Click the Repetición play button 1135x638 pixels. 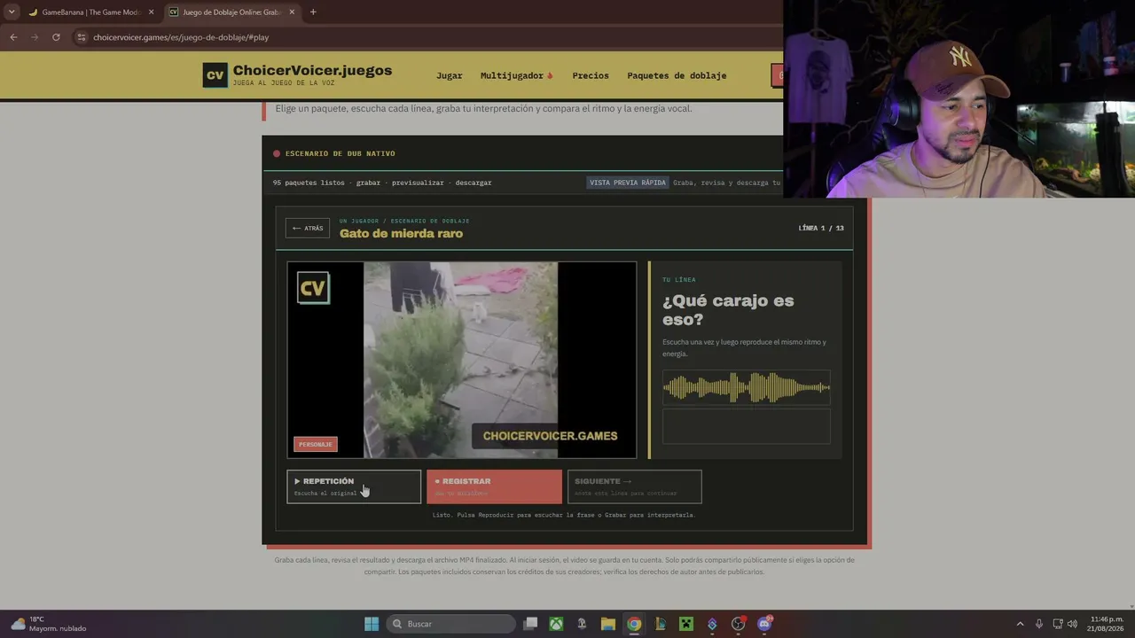click(x=354, y=486)
